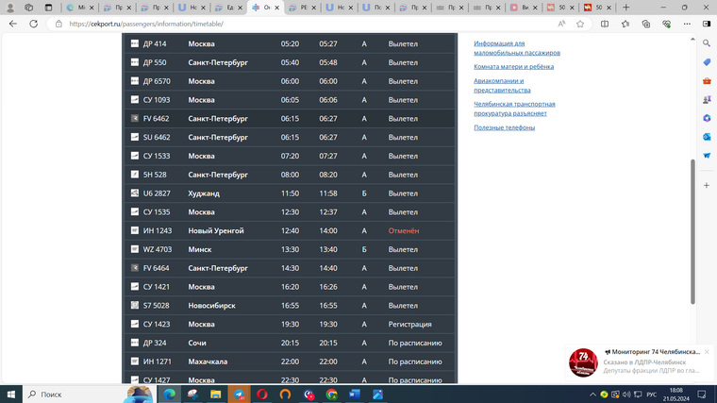This screenshot has width=717, height=403.
Task: Select flight ИН 1271 Махачкала row
Action: click(x=290, y=361)
